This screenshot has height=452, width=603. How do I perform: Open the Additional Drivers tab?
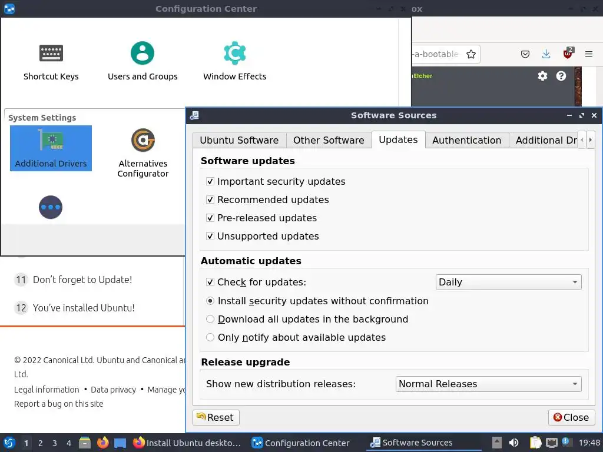[x=544, y=140]
